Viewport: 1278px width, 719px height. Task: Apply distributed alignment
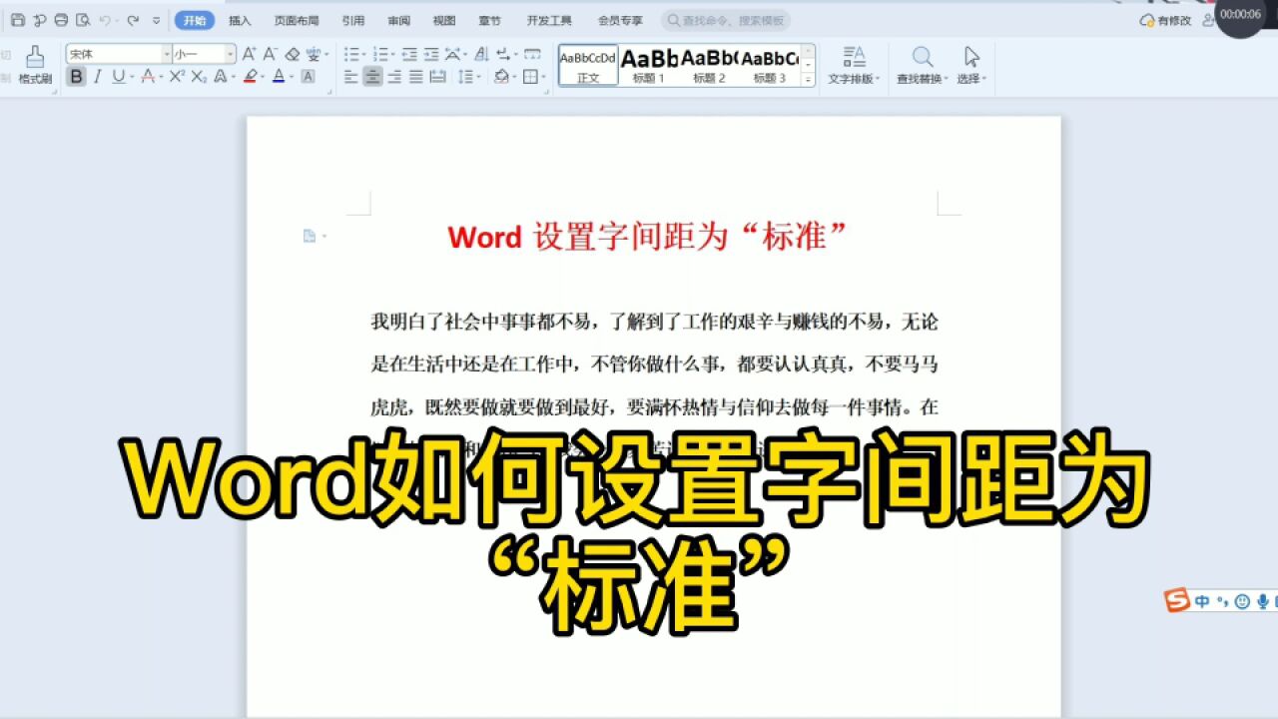pyautogui.click(x=438, y=77)
